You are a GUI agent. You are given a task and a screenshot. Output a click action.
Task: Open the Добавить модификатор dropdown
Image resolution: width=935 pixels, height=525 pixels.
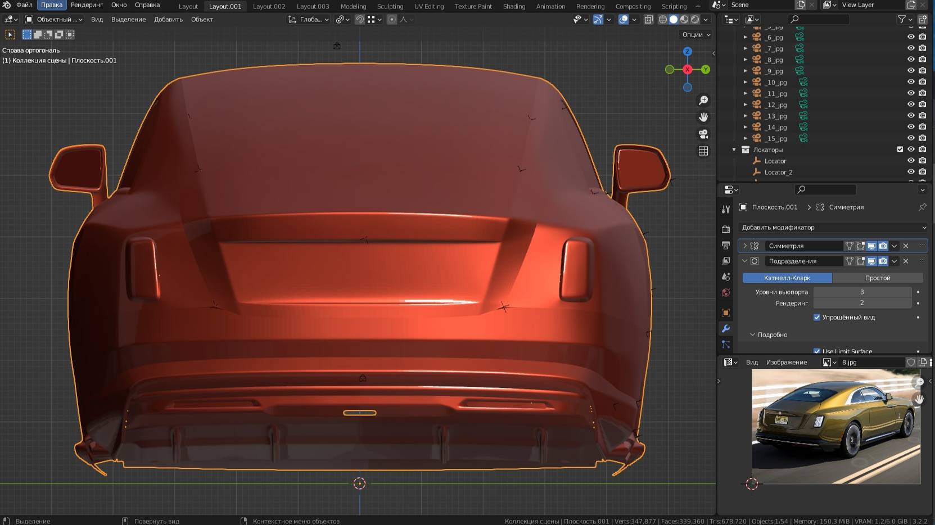pos(833,227)
